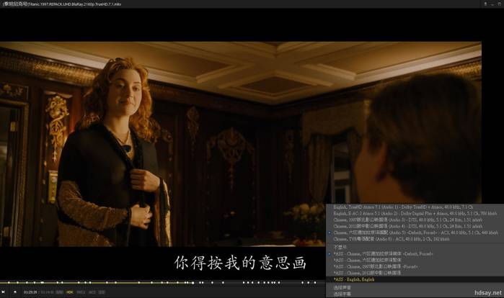Click the pin icon in title bar
This screenshot has width=504, height=298.
point(485,4)
